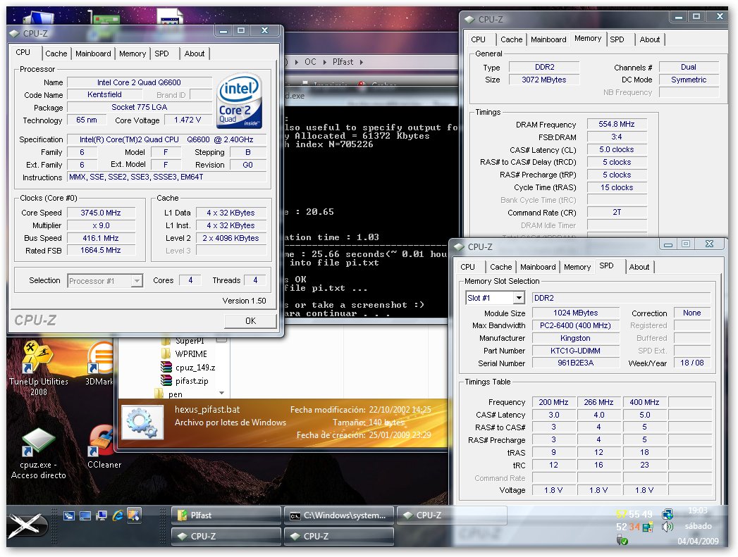Select the cpuz_149.z archive file
This screenshot has width=738, height=557.
click(x=187, y=368)
